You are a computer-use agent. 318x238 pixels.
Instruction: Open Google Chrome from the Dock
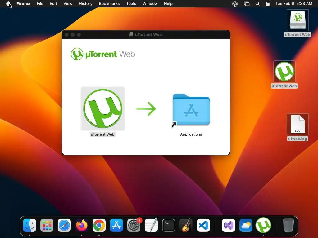click(99, 225)
